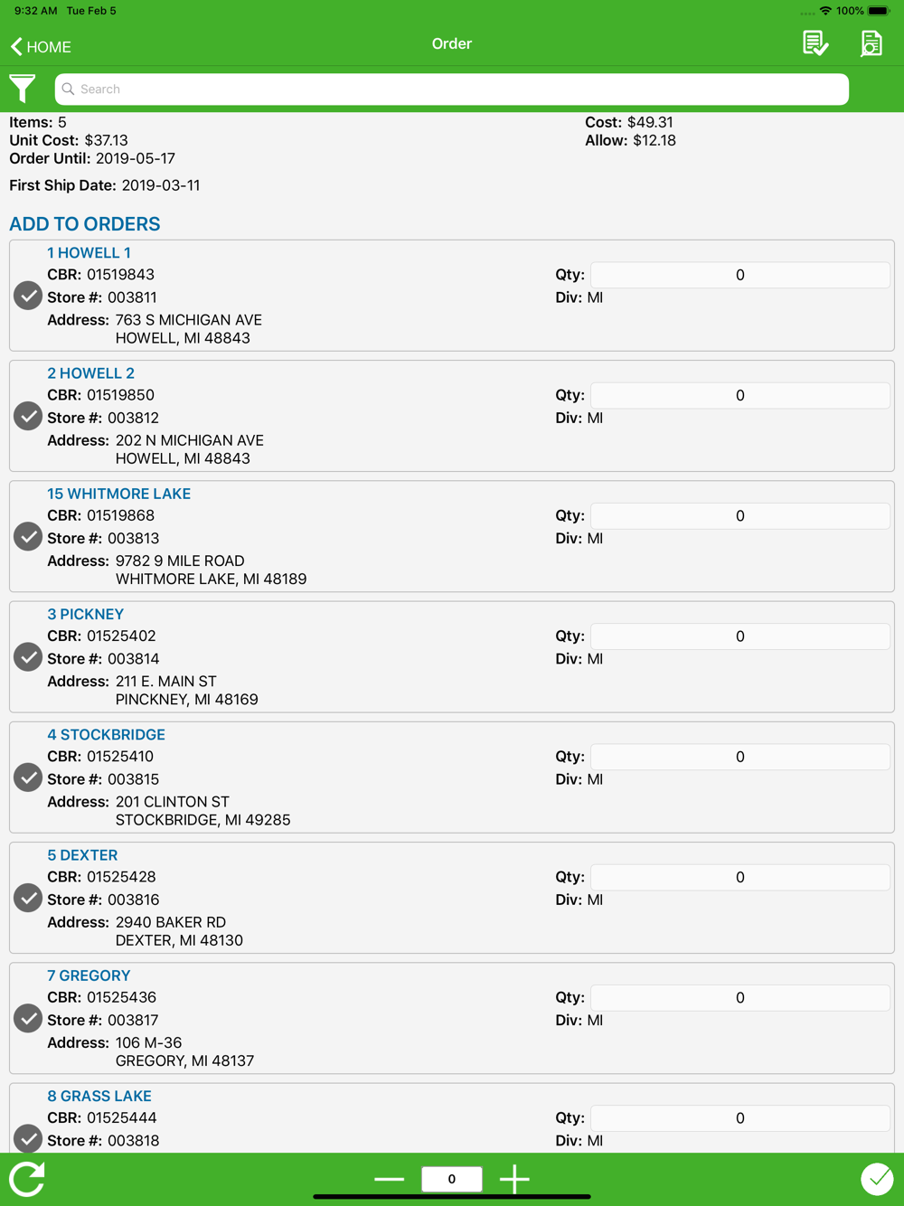Screen dimensions: 904x1206
Task: Select the Qty field for 4 STOCKBRIDGE
Action: 740,757
